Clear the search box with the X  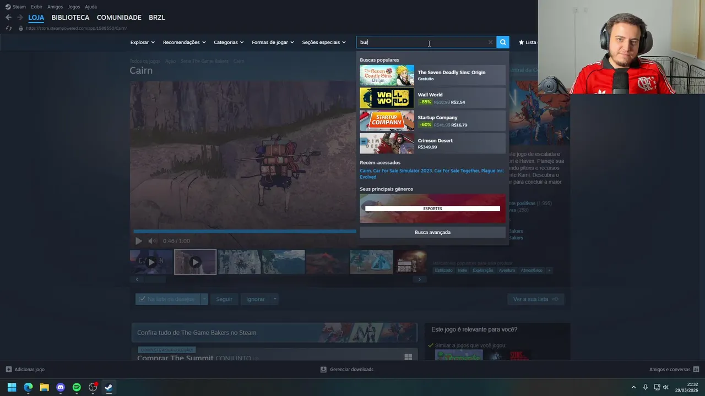(x=490, y=42)
